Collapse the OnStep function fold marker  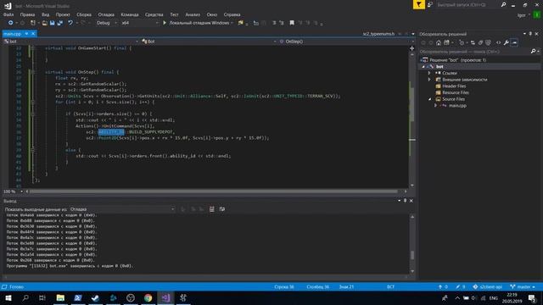(x=32, y=72)
